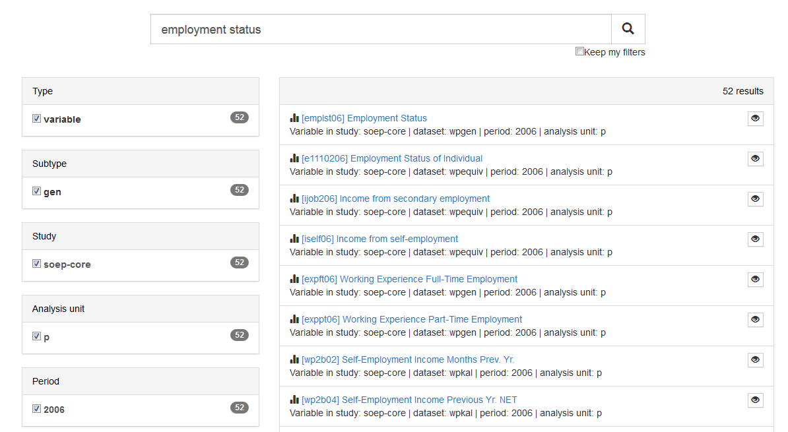Open the [emplst06] Employment Status link
This screenshot has height=432, width=788.
click(x=364, y=118)
